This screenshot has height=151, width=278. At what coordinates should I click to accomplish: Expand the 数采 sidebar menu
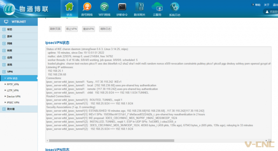click(19, 37)
